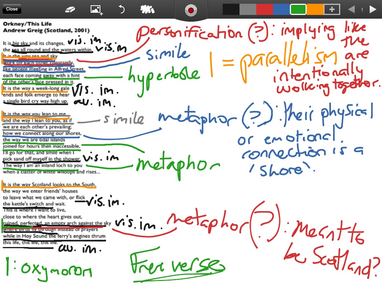The width and height of the screenshot is (382, 287).
Task: Click the title "Orkney/This Life"
Action: pyautogui.click(x=27, y=24)
